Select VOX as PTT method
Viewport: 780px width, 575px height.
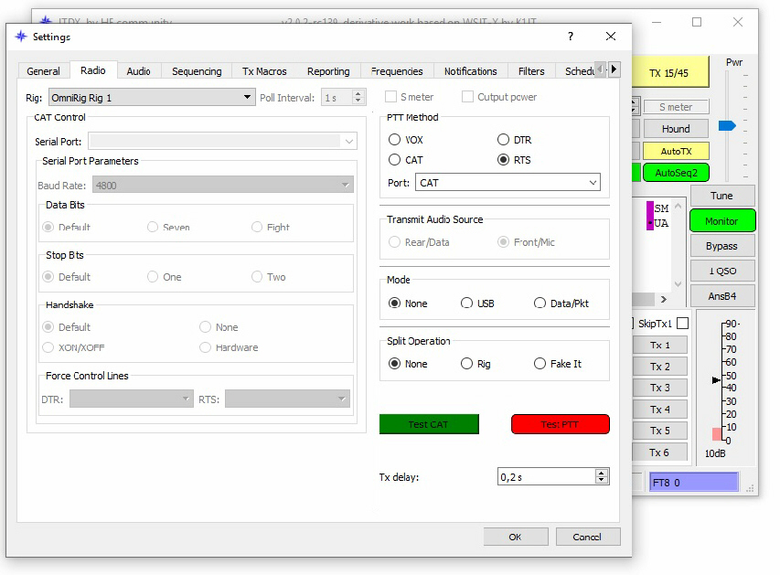tap(395, 140)
